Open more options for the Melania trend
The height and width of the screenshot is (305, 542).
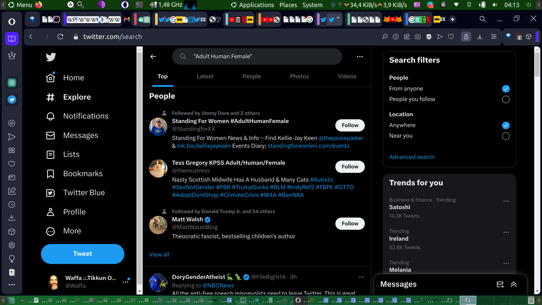click(506, 263)
